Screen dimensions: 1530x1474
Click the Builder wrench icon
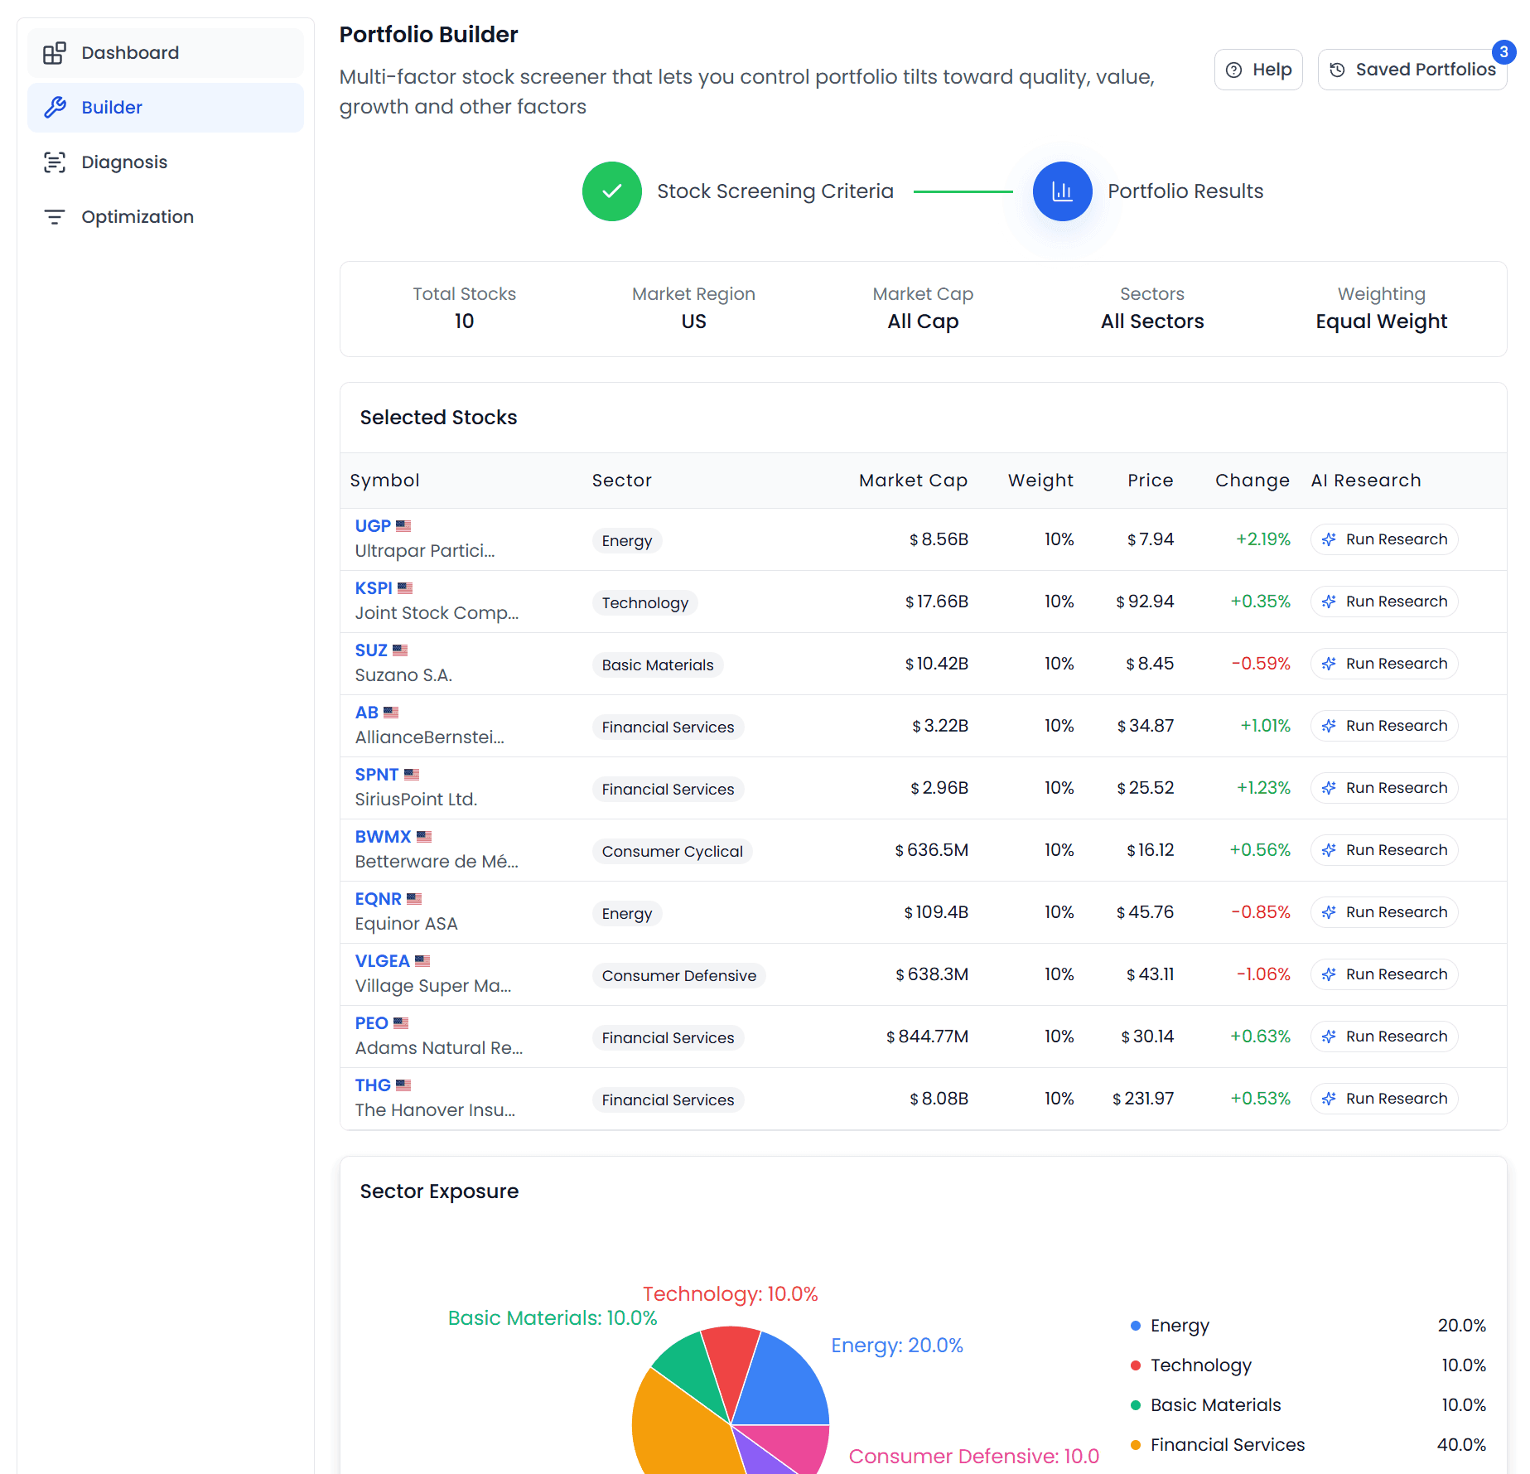(55, 108)
